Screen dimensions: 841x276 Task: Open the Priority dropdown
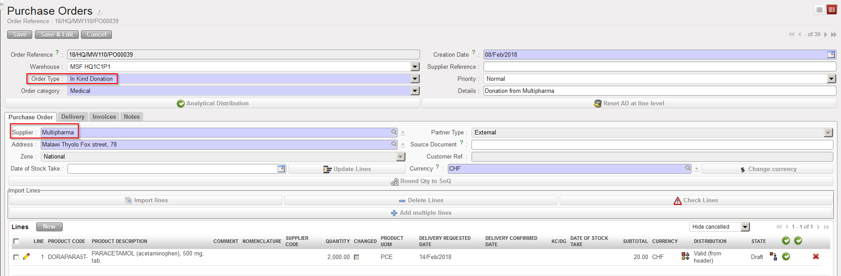pos(831,79)
